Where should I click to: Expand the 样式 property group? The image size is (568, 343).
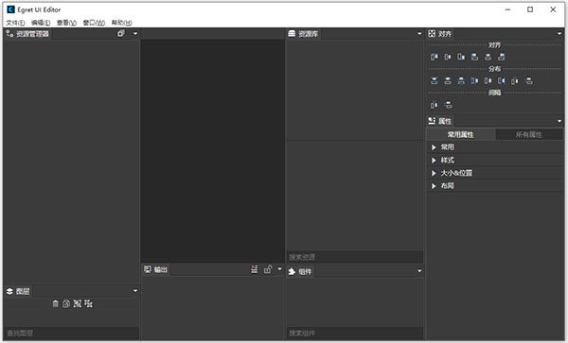[x=434, y=160]
